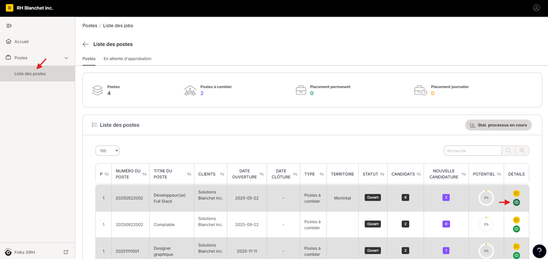Sort by Titre du poste column
The height and width of the screenshot is (259, 548).
tap(189, 174)
